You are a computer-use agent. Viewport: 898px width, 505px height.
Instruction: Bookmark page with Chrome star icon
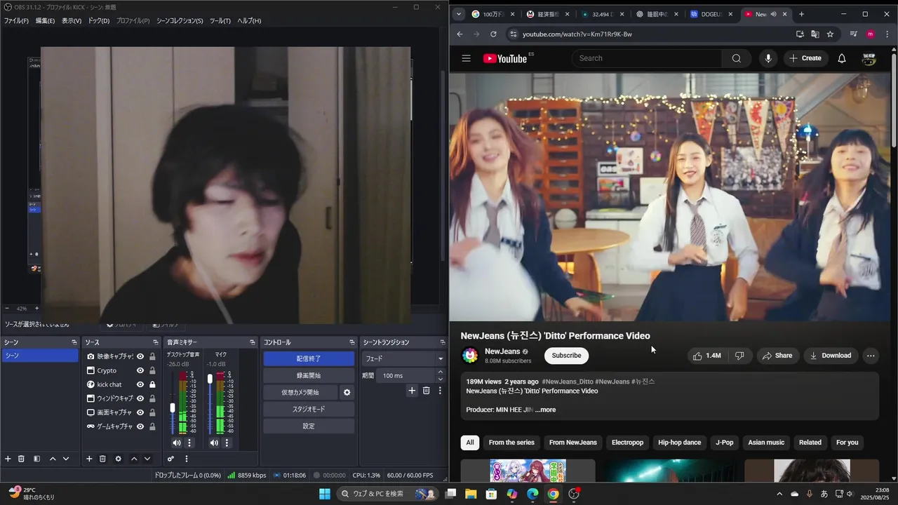click(830, 34)
